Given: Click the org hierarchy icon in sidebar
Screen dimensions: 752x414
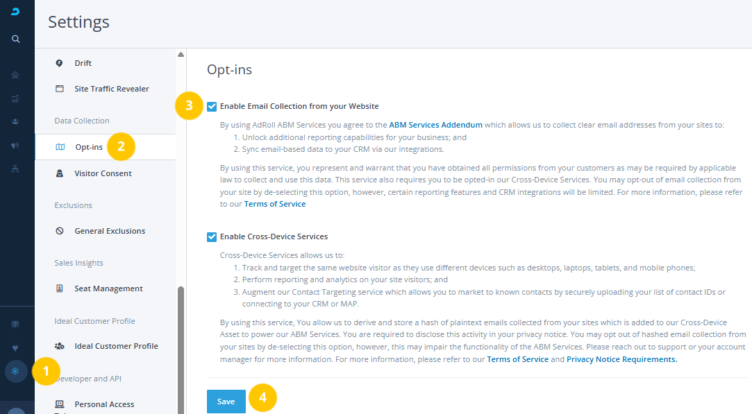Looking at the screenshot, I should (x=15, y=169).
